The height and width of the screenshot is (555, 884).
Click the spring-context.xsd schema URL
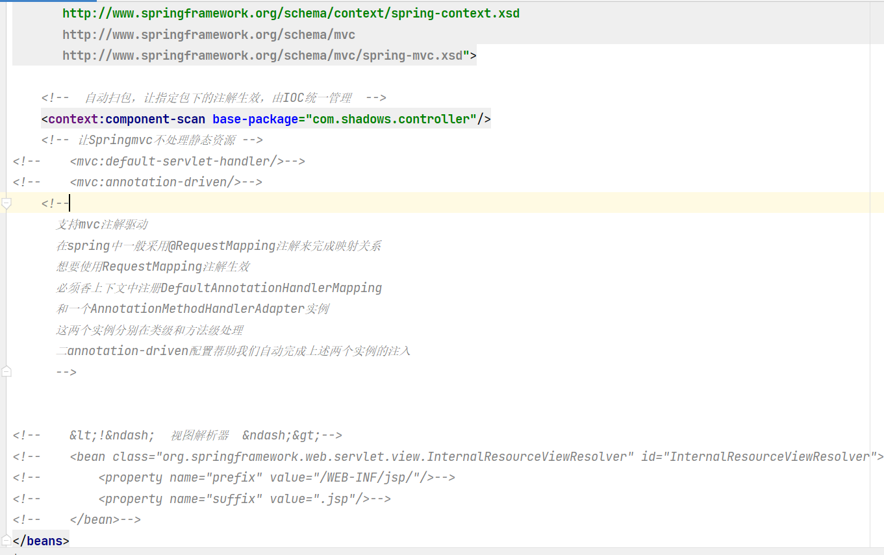point(291,14)
